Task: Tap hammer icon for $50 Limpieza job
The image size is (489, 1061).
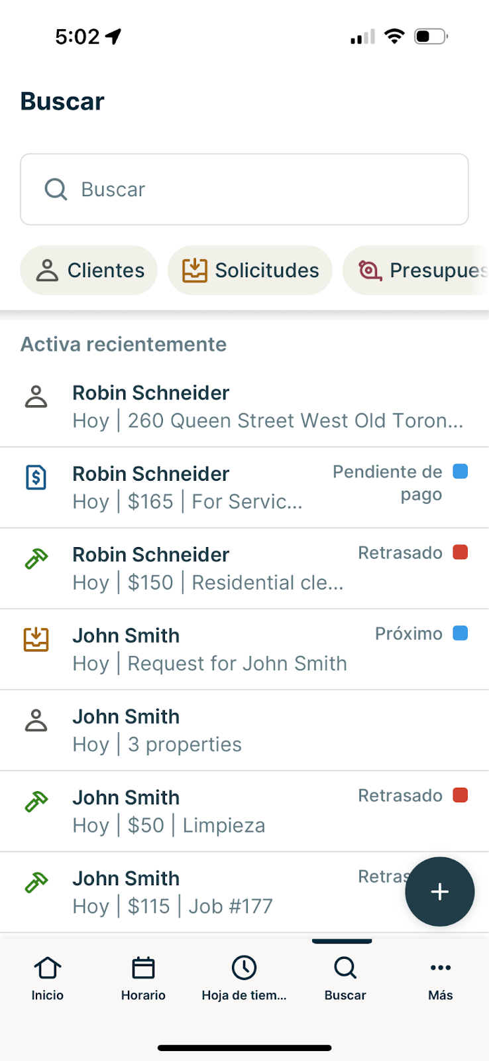Action: tap(36, 802)
